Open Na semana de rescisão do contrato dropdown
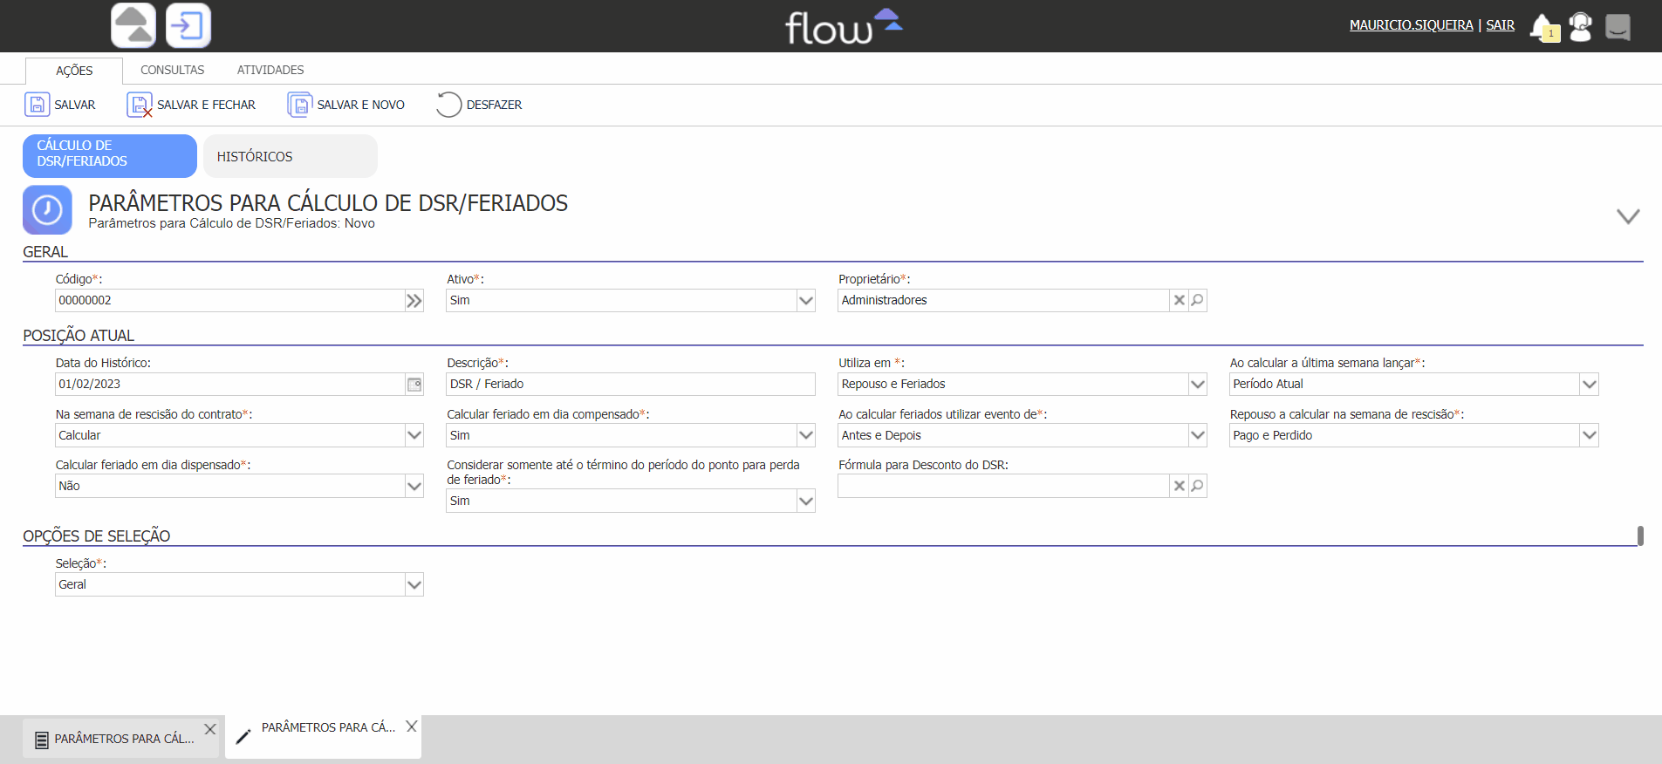The image size is (1662, 764). pos(414,435)
